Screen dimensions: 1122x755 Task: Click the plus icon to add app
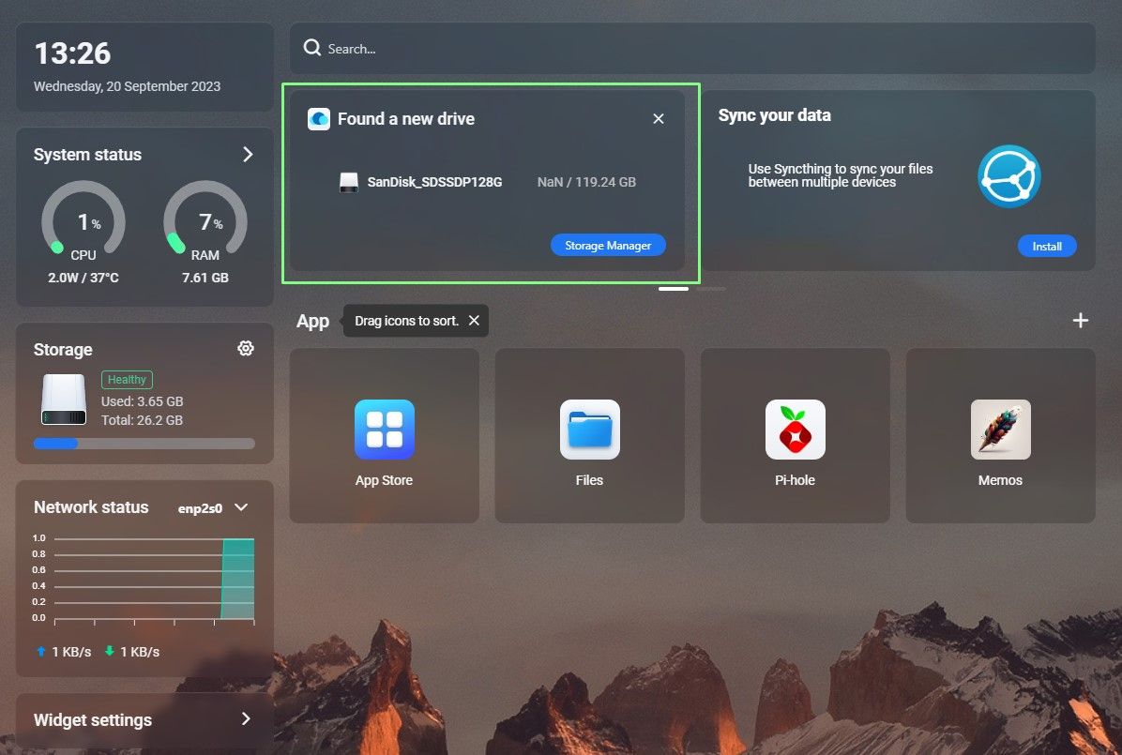1081,321
